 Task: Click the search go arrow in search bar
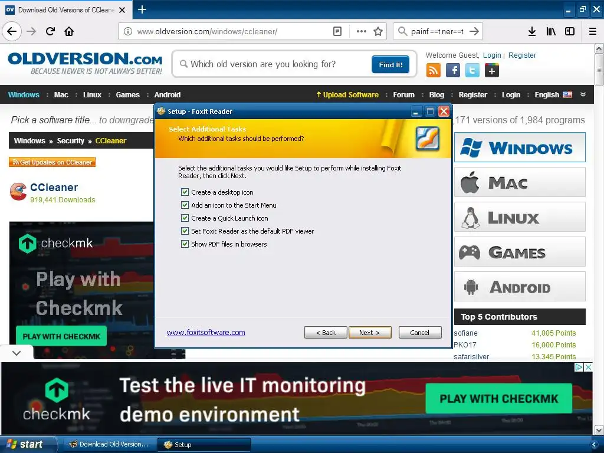click(x=474, y=31)
